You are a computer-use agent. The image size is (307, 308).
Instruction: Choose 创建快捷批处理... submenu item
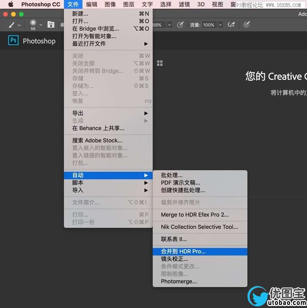[x=200, y=190]
